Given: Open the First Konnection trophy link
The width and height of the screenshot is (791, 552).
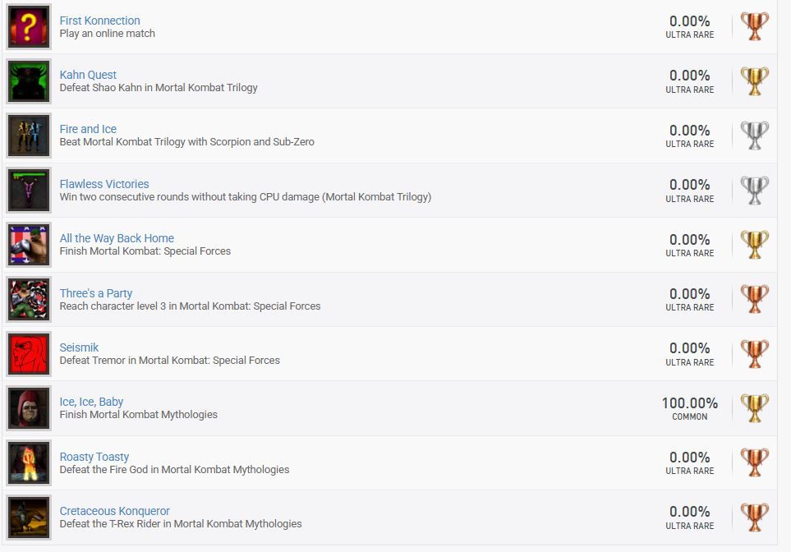Looking at the screenshot, I should point(99,21).
